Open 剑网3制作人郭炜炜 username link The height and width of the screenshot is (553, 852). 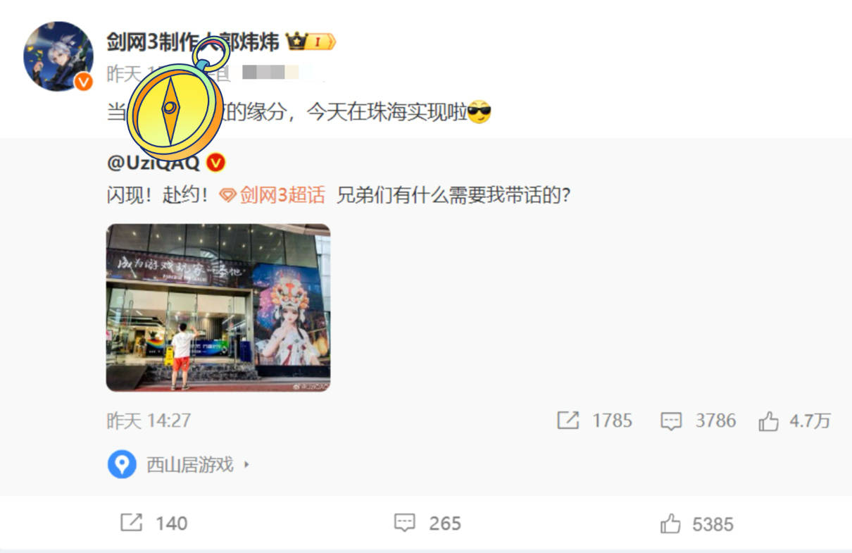193,42
